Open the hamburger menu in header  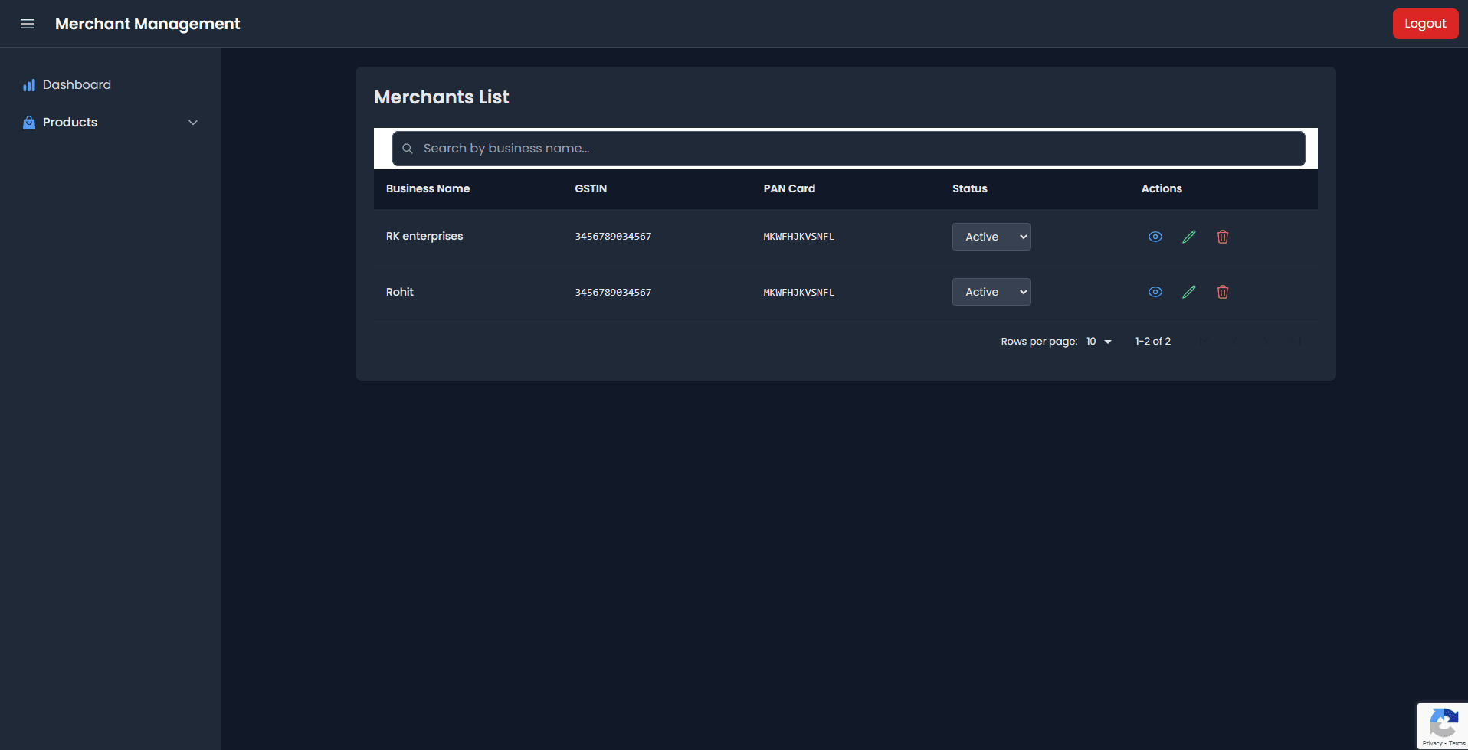(28, 24)
